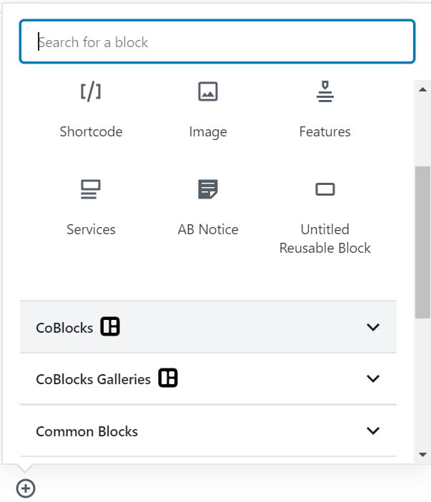Click the scrollbar down arrow
The height and width of the screenshot is (502, 431).
coord(422,455)
